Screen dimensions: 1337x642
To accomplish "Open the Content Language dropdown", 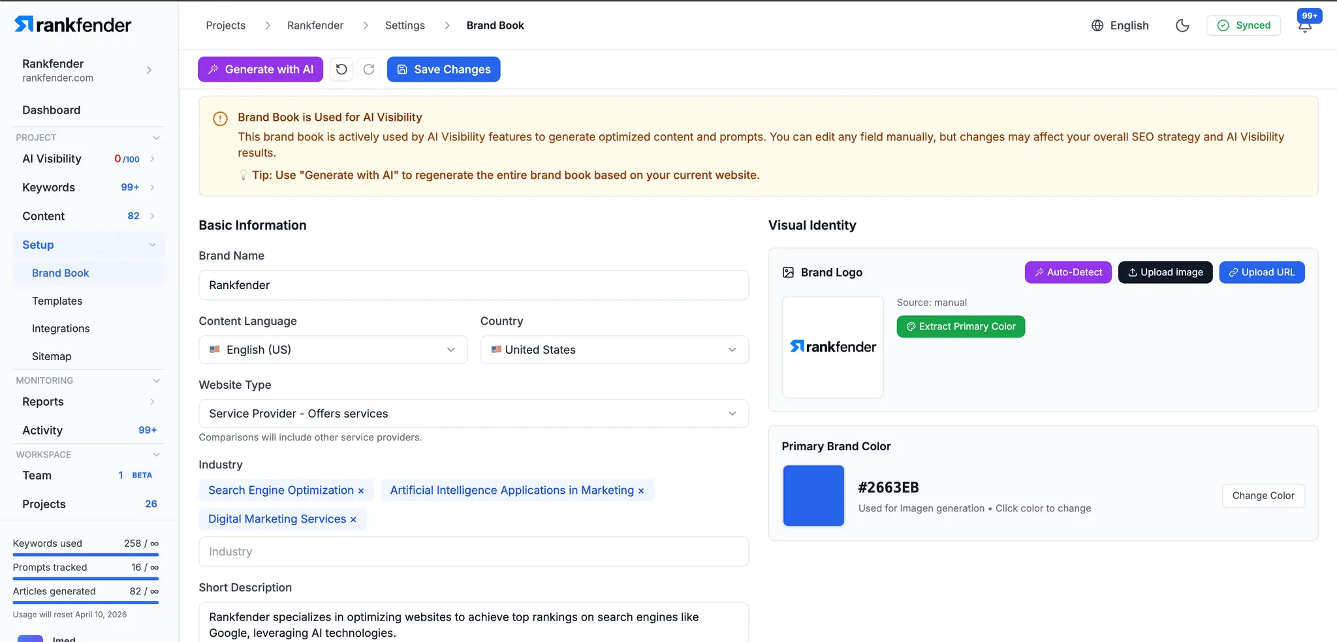I will point(333,350).
